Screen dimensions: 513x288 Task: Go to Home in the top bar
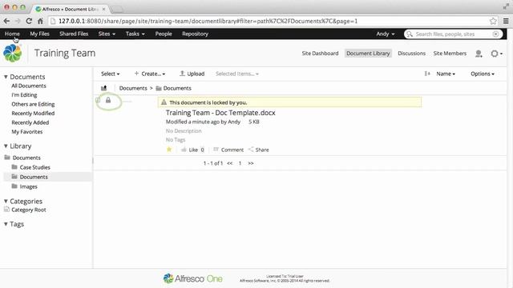(12, 34)
